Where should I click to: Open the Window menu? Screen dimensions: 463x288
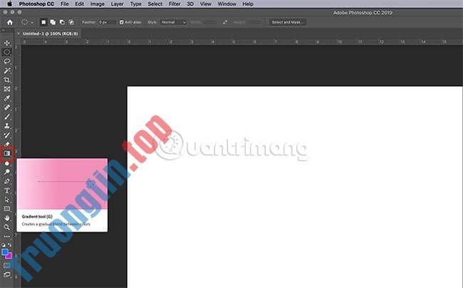(x=227, y=4)
